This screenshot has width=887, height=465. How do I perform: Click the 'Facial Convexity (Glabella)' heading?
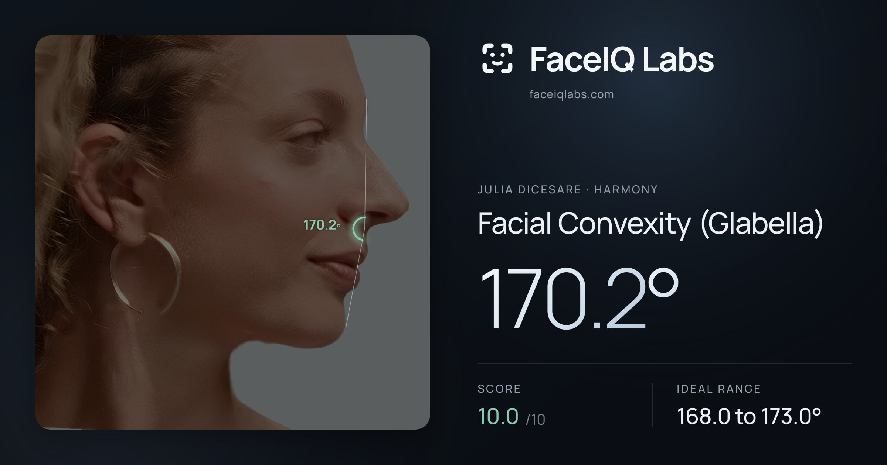click(650, 224)
